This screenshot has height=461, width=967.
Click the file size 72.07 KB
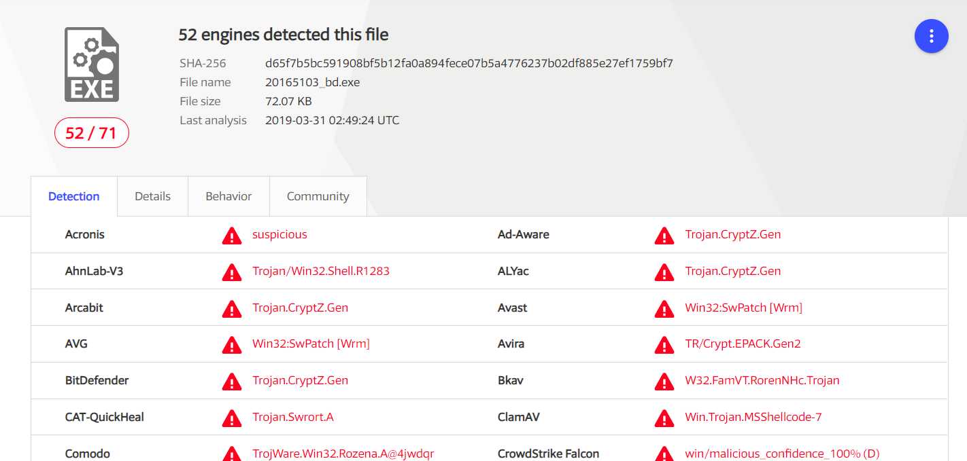pos(288,101)
